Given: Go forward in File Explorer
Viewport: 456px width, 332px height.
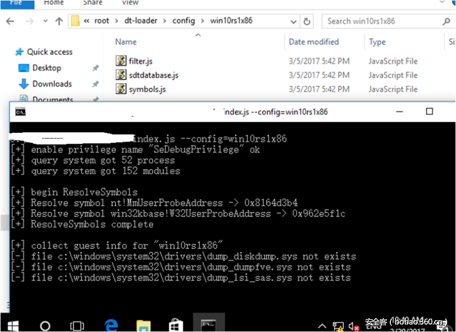Looking at the screenshot, I should 29,21.
